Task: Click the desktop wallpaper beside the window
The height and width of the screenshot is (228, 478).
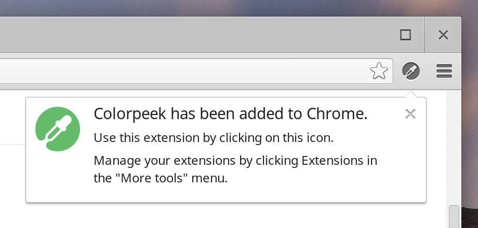Action: (470, 122)
